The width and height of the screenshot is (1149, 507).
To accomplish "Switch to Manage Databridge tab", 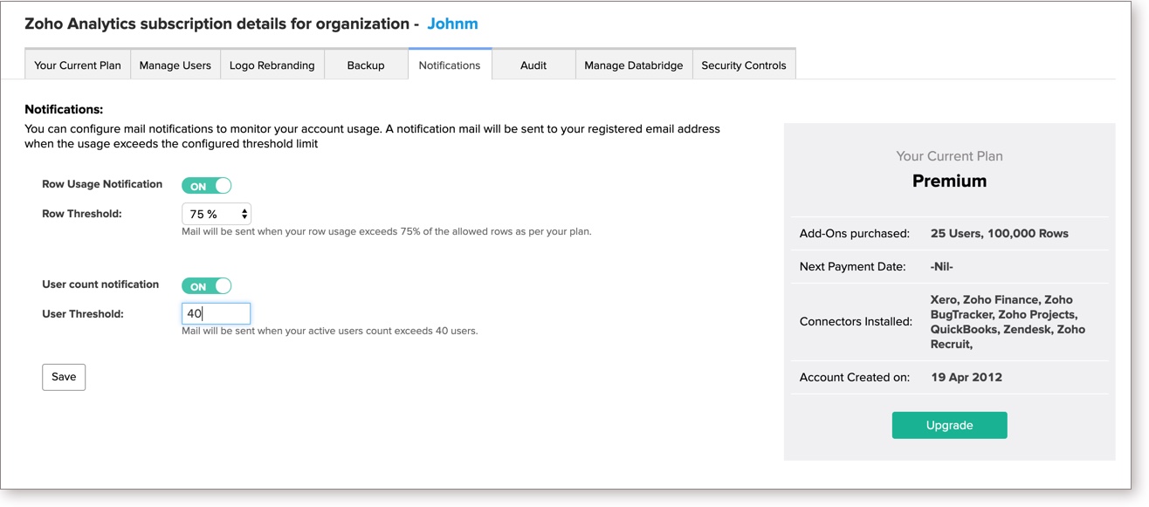I will (633, 65).
